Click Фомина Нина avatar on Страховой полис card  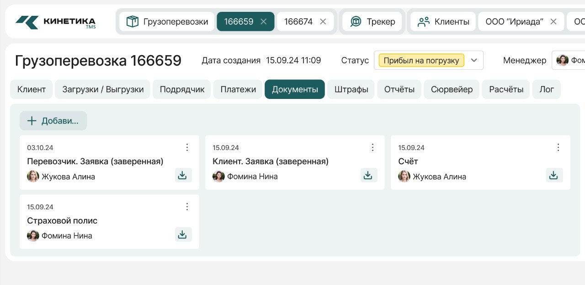coord(33,236)
